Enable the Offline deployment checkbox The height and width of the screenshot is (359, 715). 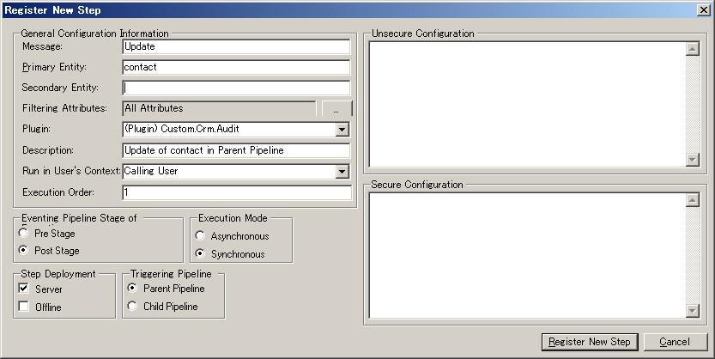pyautogui.click(x=24, y=307)
